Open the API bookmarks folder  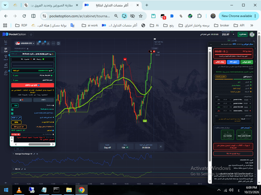[x=239, y=25]
